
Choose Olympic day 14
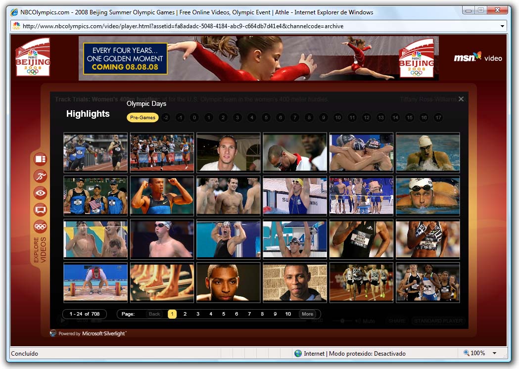[395, 118]
